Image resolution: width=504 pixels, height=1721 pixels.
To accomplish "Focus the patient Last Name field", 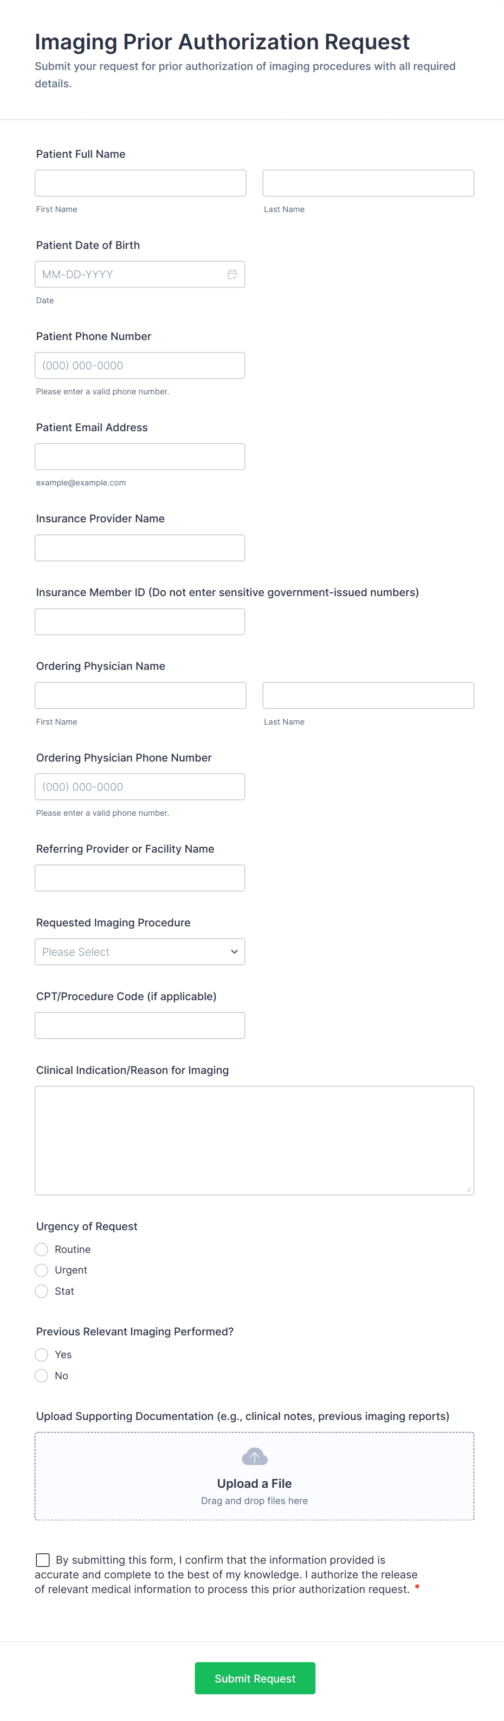I will [x=368, y=183].
